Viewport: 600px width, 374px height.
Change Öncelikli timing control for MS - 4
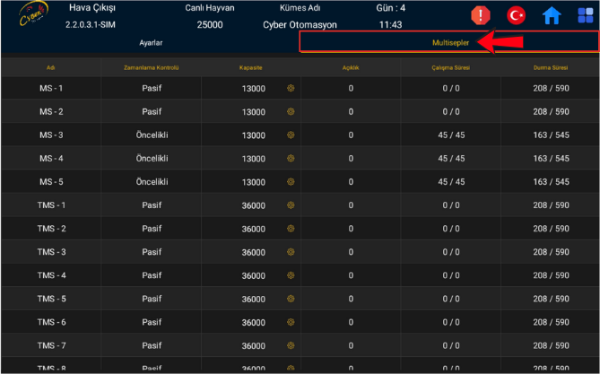(152, 159)
